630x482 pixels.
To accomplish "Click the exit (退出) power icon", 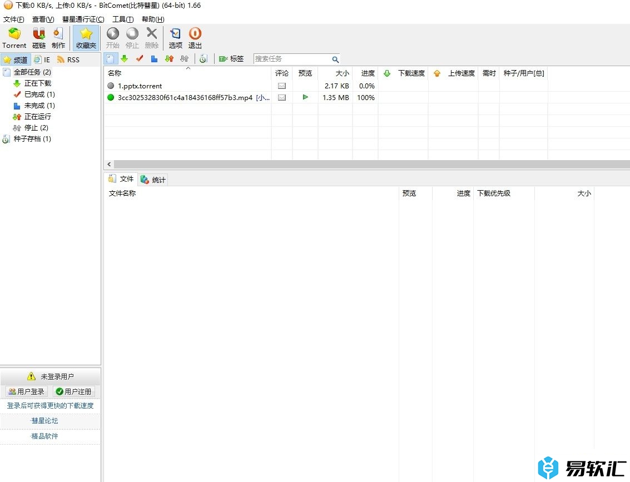I will click(195, 38).
